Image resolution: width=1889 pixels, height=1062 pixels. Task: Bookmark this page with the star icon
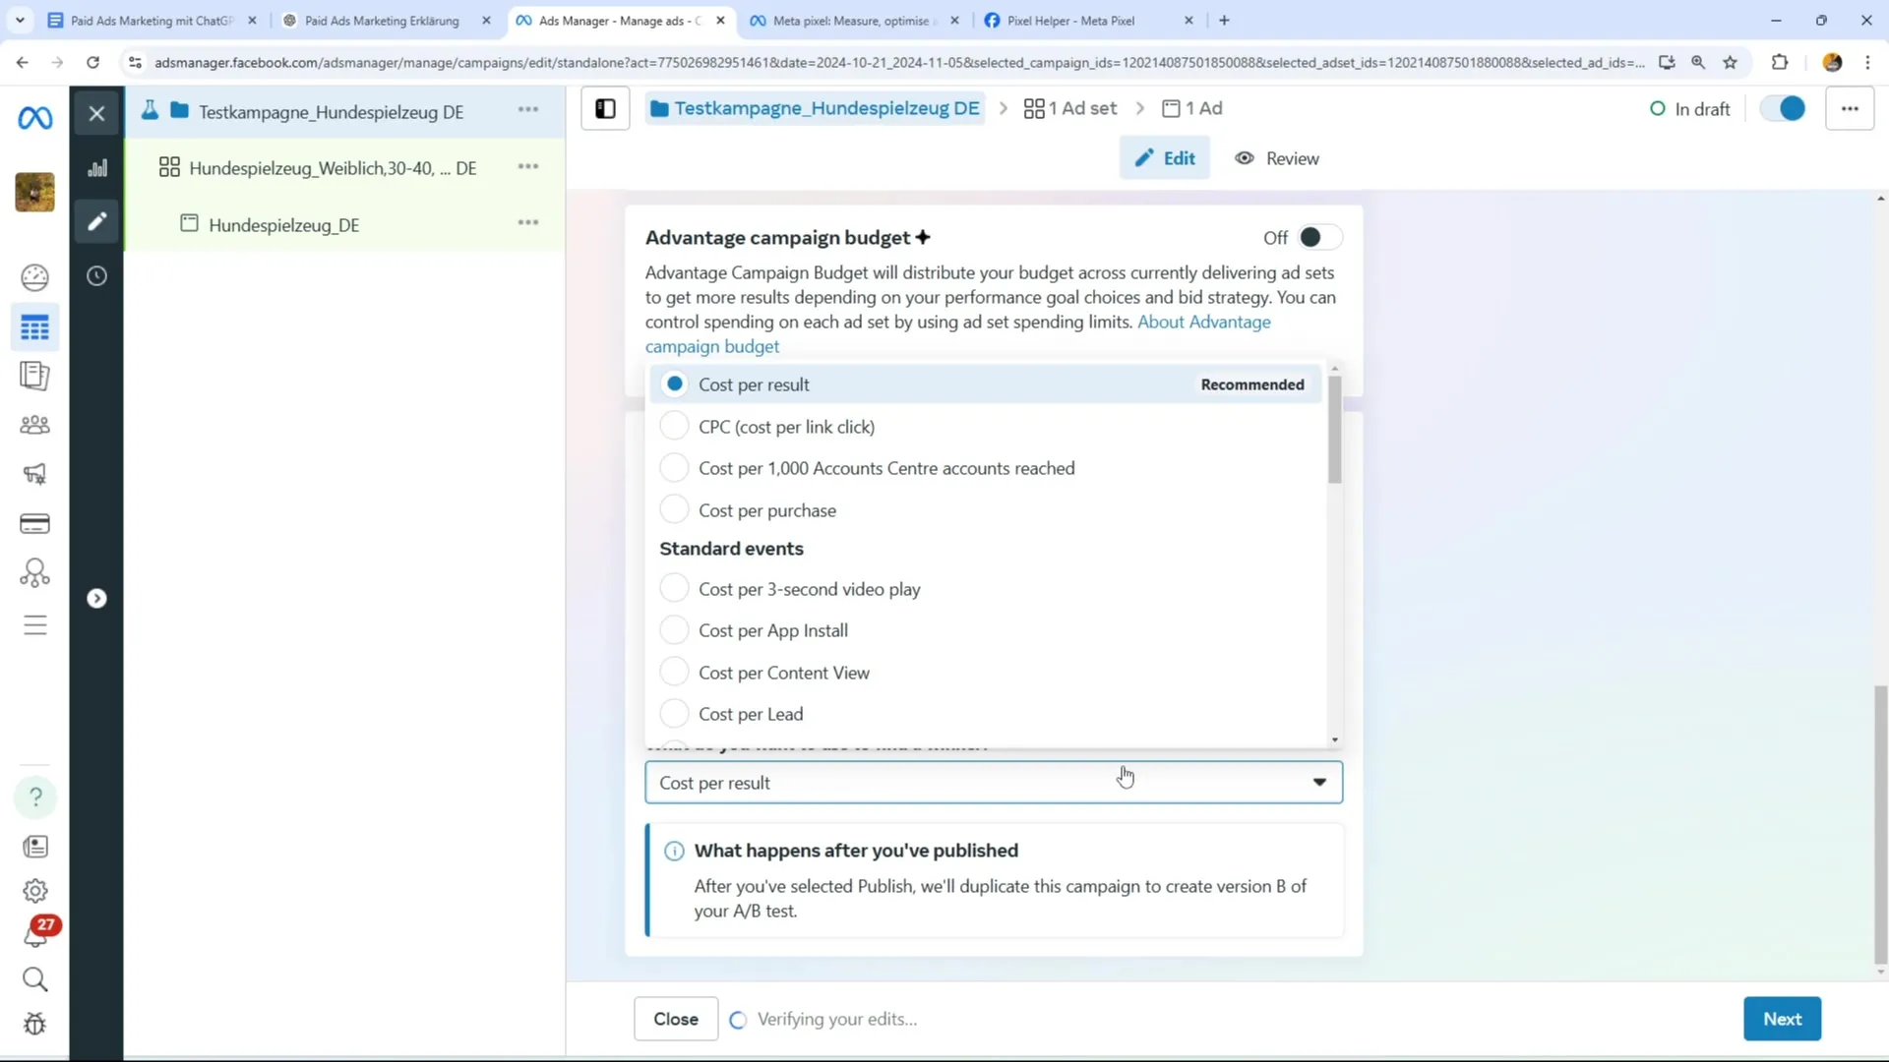pyautogui.click(x=1730, y=63)
